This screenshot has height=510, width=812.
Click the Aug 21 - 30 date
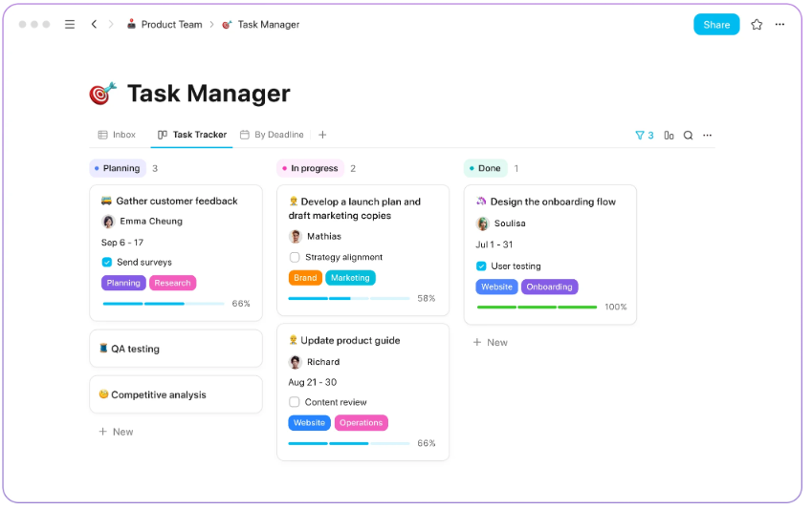click(x=312, y=382)
